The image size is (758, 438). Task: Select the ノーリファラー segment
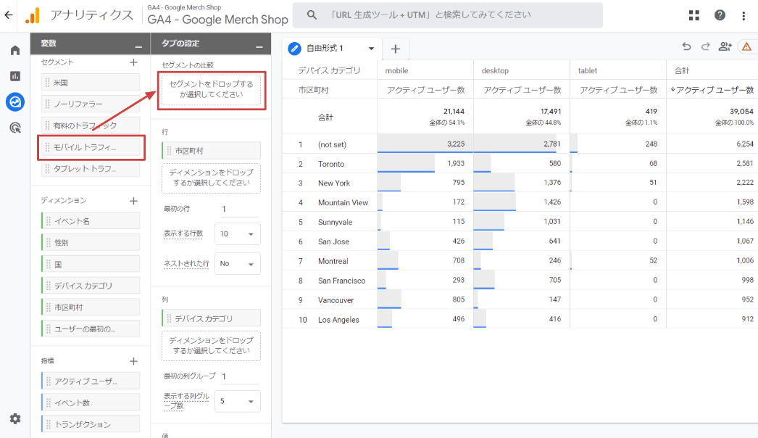(x=91, y=104)
